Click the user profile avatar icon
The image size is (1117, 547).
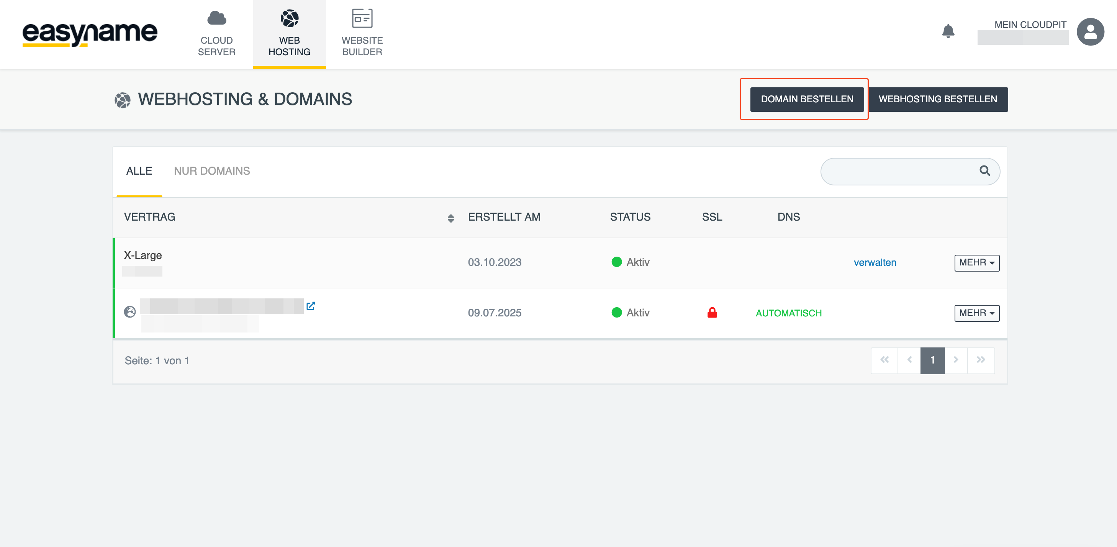(1090, 32)
